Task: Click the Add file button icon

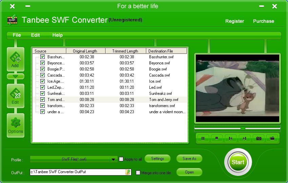Action: (16, 59)
